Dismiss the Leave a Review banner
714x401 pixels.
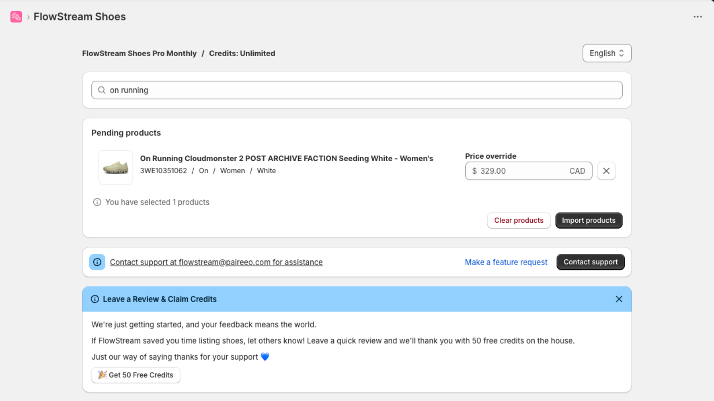click(619, 299)
